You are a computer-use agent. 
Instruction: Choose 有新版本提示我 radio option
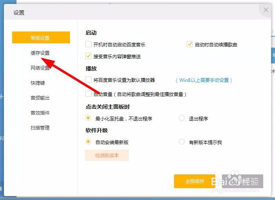pos(181,141)
